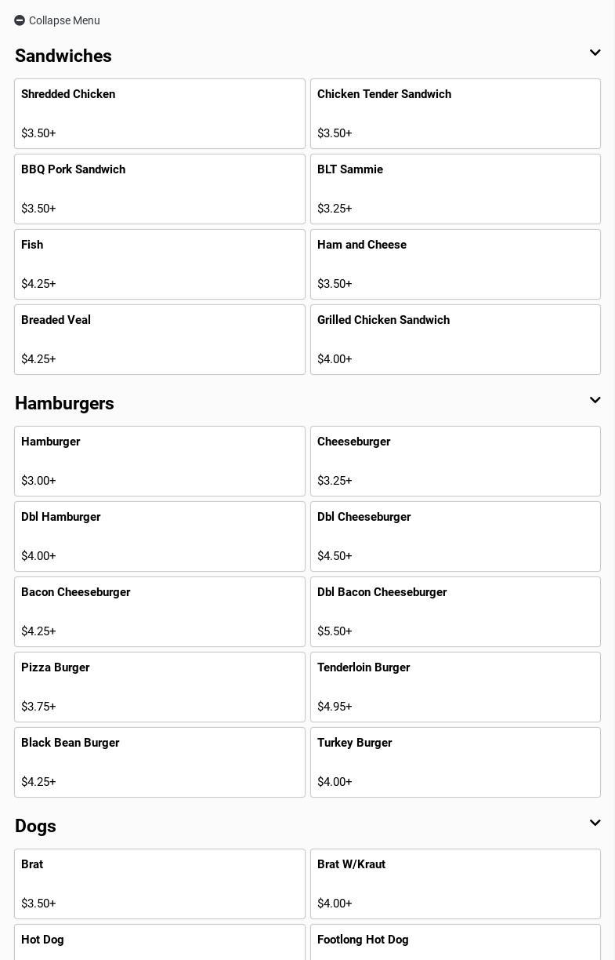The image size is (615, 960).
Task: Pick the Fish sandwich item
Action: pyautogui.click(x=159, y=264)
